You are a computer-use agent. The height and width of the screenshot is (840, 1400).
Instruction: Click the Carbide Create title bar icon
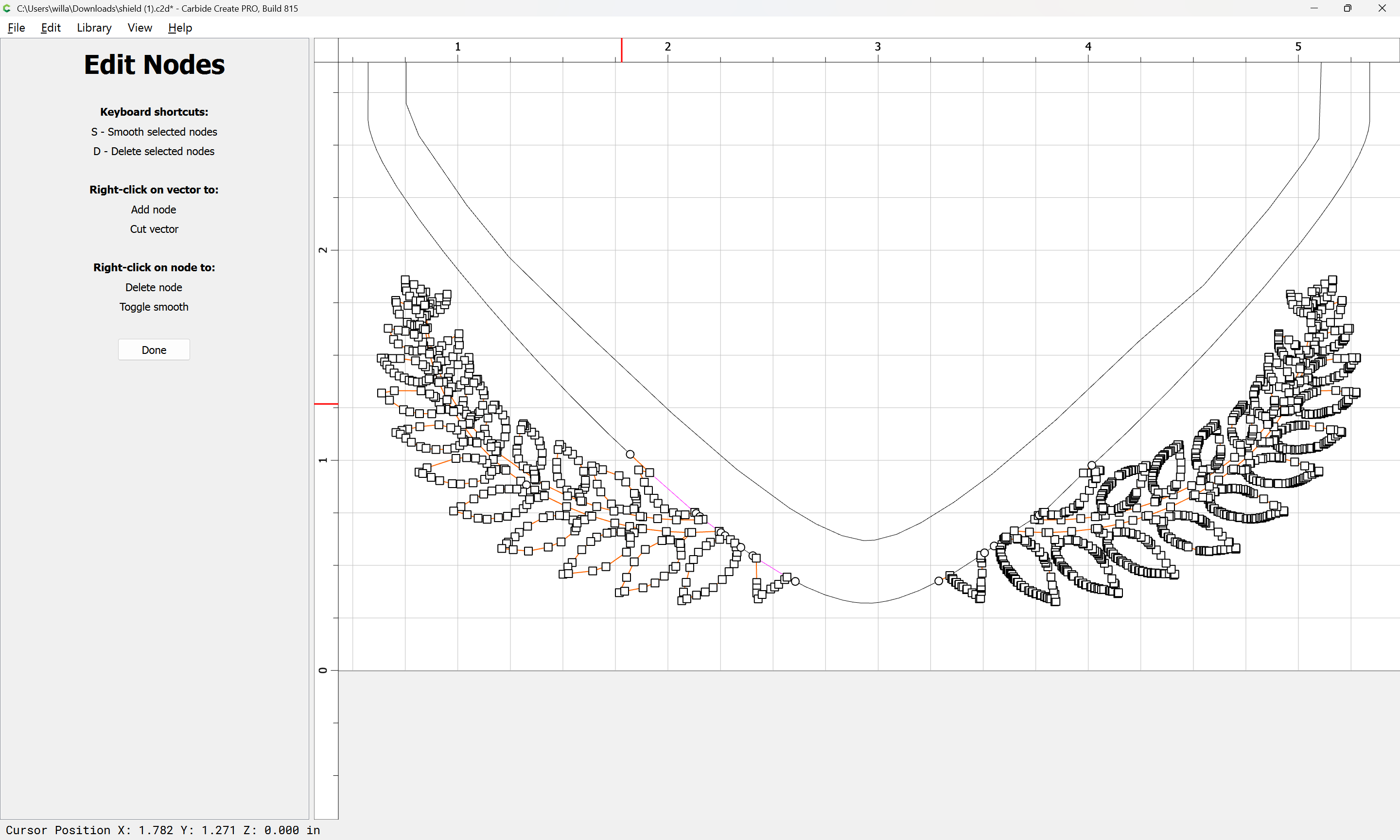coord(7,8)
